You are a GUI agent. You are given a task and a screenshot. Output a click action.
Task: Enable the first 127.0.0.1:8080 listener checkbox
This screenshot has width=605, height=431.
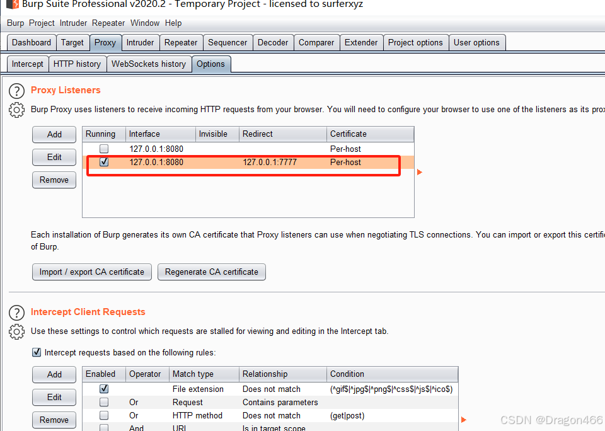click(x=104, y=149)
